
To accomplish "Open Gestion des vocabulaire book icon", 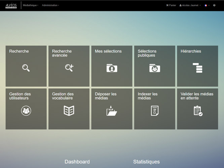I will pos(69,111).
